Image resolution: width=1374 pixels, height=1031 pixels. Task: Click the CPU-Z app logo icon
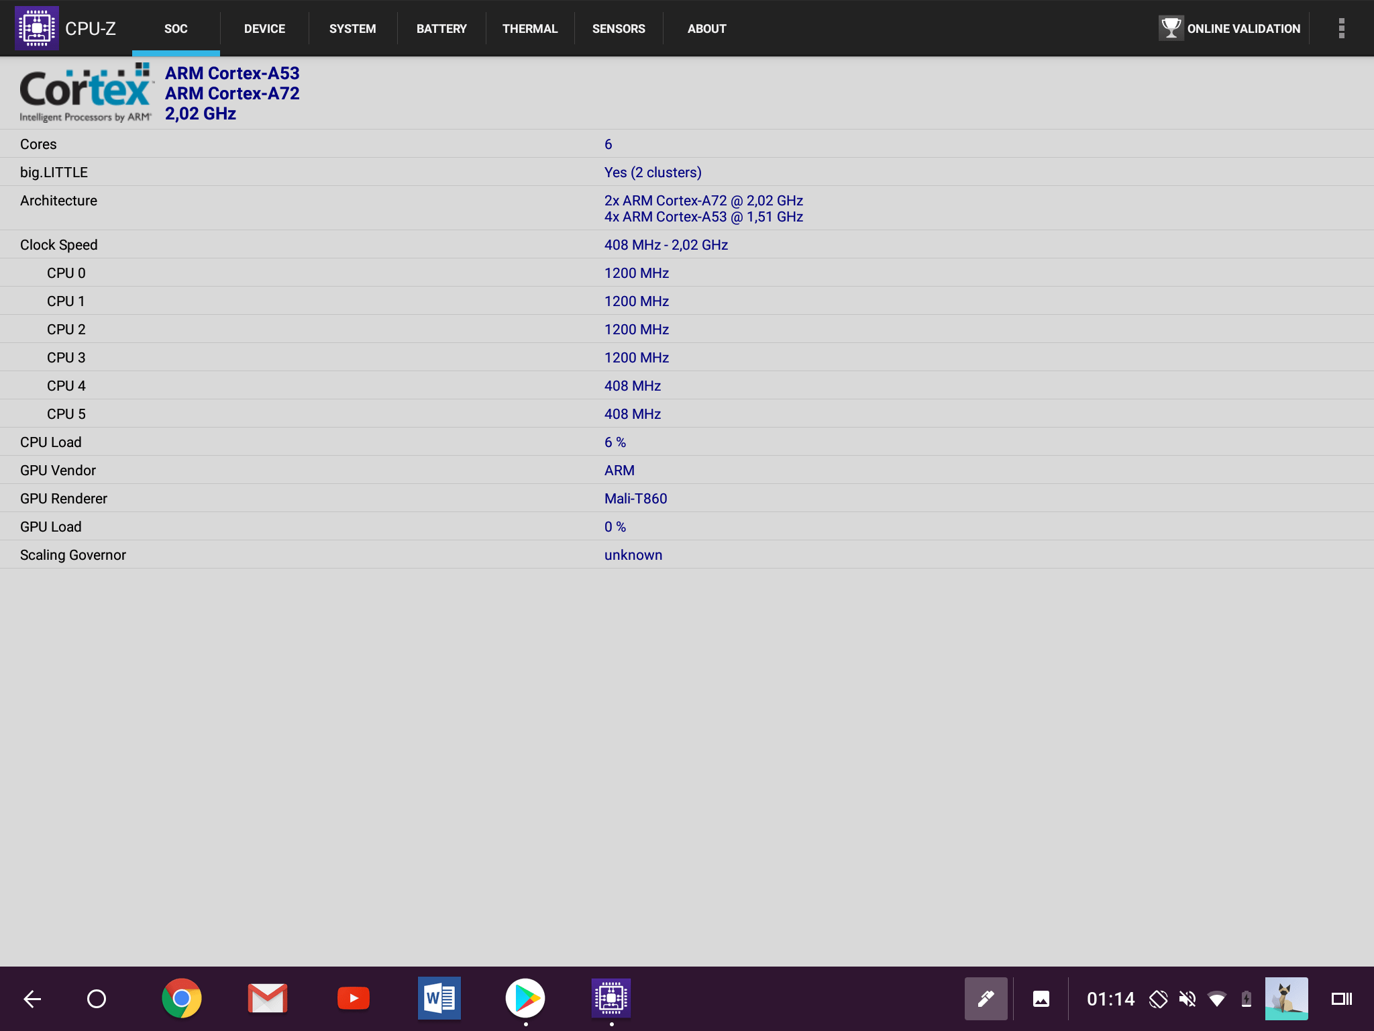[x=37, y=28]
